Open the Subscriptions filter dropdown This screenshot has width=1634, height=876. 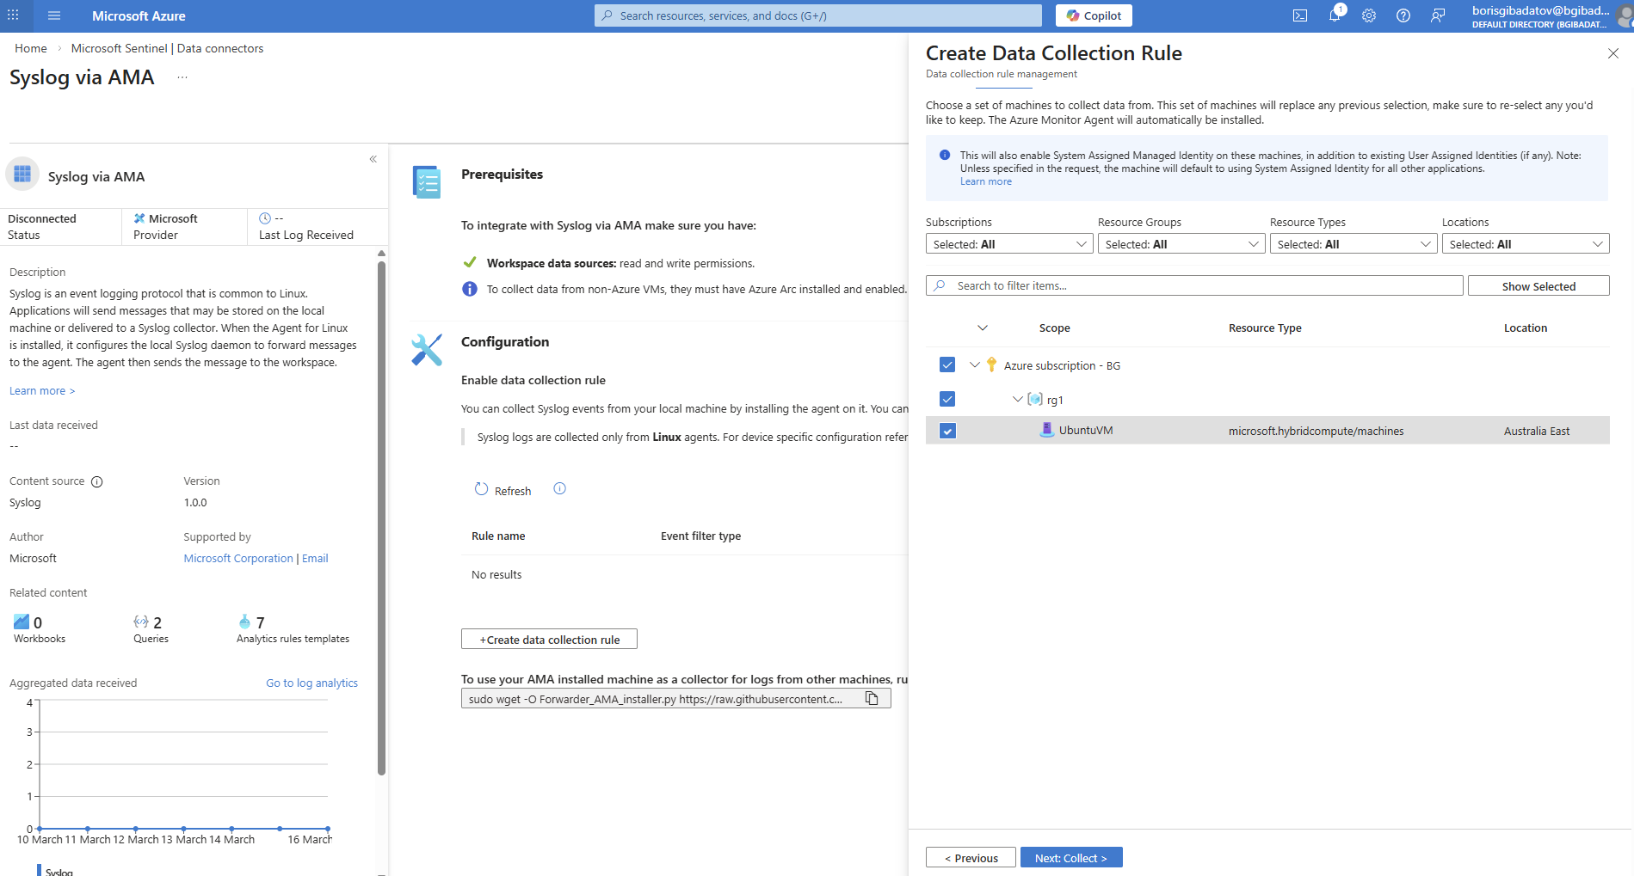pos(1008,244)
